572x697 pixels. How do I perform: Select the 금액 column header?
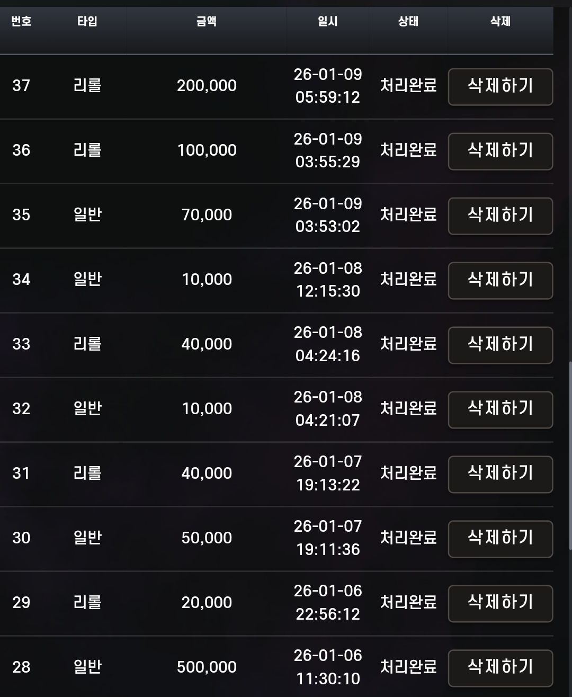[207, 21]
